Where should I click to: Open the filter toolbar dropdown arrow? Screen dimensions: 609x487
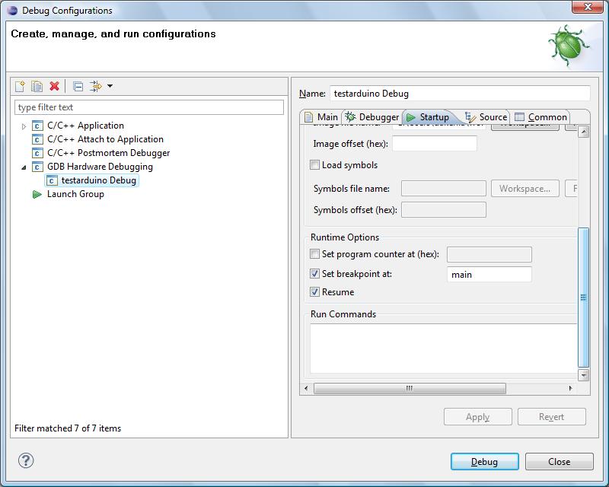pos(110,86)
